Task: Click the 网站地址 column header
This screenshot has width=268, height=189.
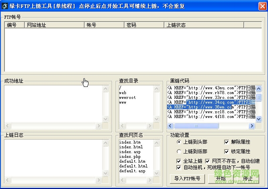Action: coord(54,25)
